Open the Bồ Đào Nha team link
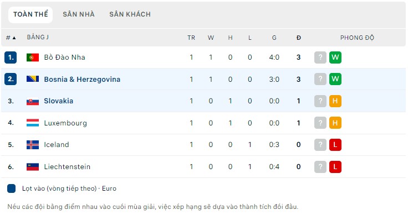The width and height of the screenshot is (408, 215). (x=64, y=57)
